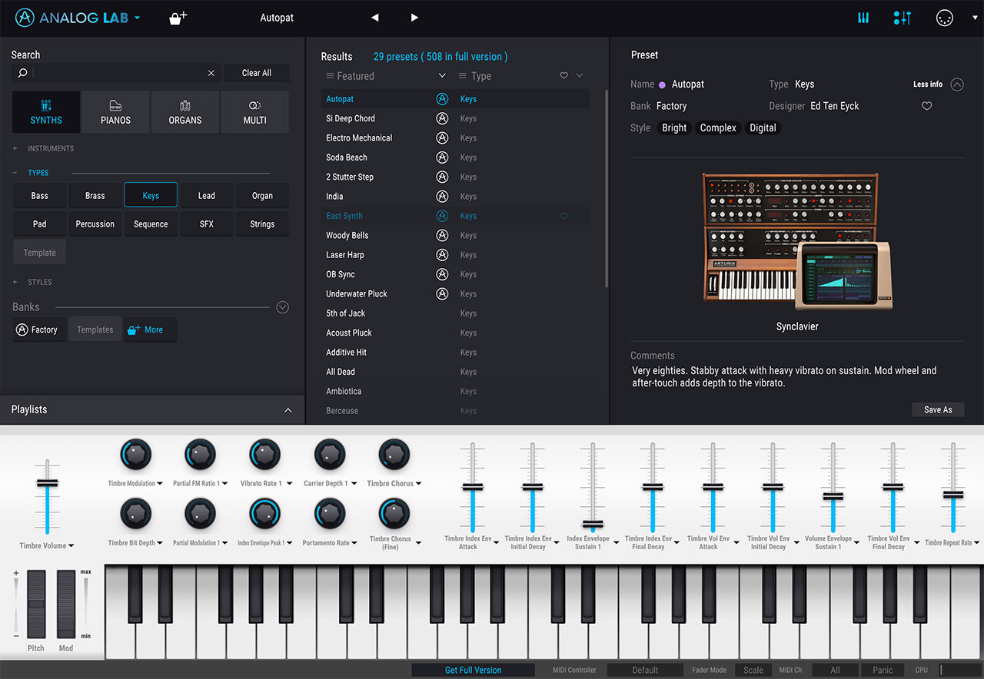
Task: Click the magnifier icon in the search box
Action: click(23, 73)
